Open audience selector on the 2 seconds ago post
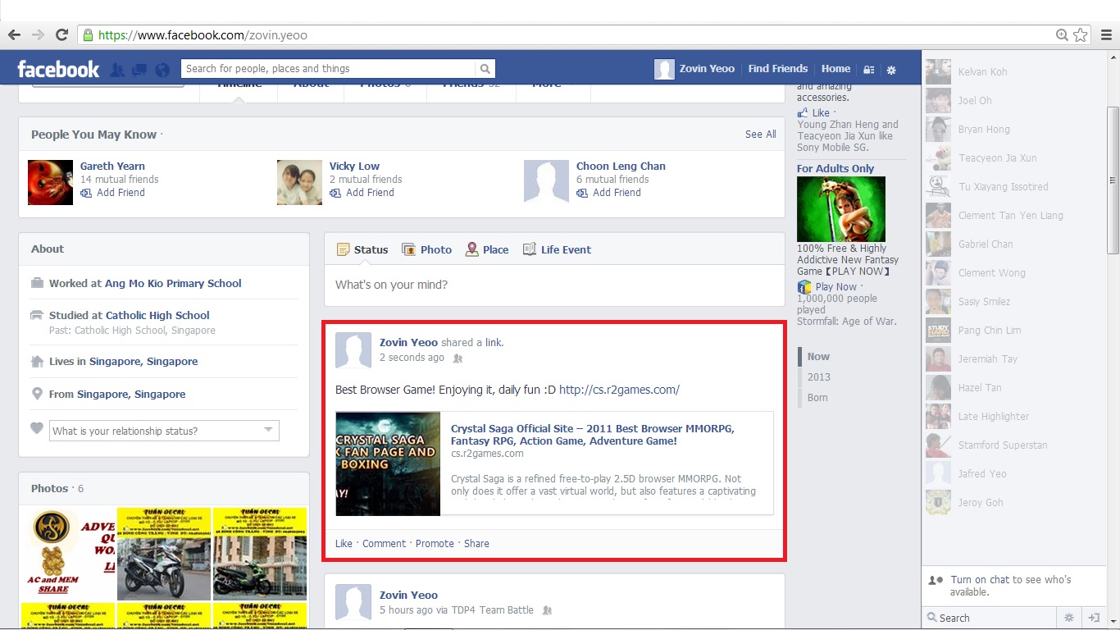Screen dimensions: 1120x630 click(458, 358)
